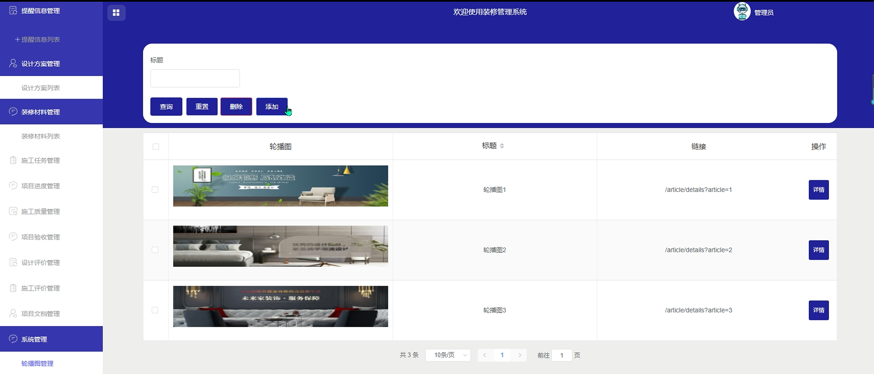Expand the 施工质量管理 sidebar menu
The height and width of the screenshot is (374, 874).
[x=40, y=212]
